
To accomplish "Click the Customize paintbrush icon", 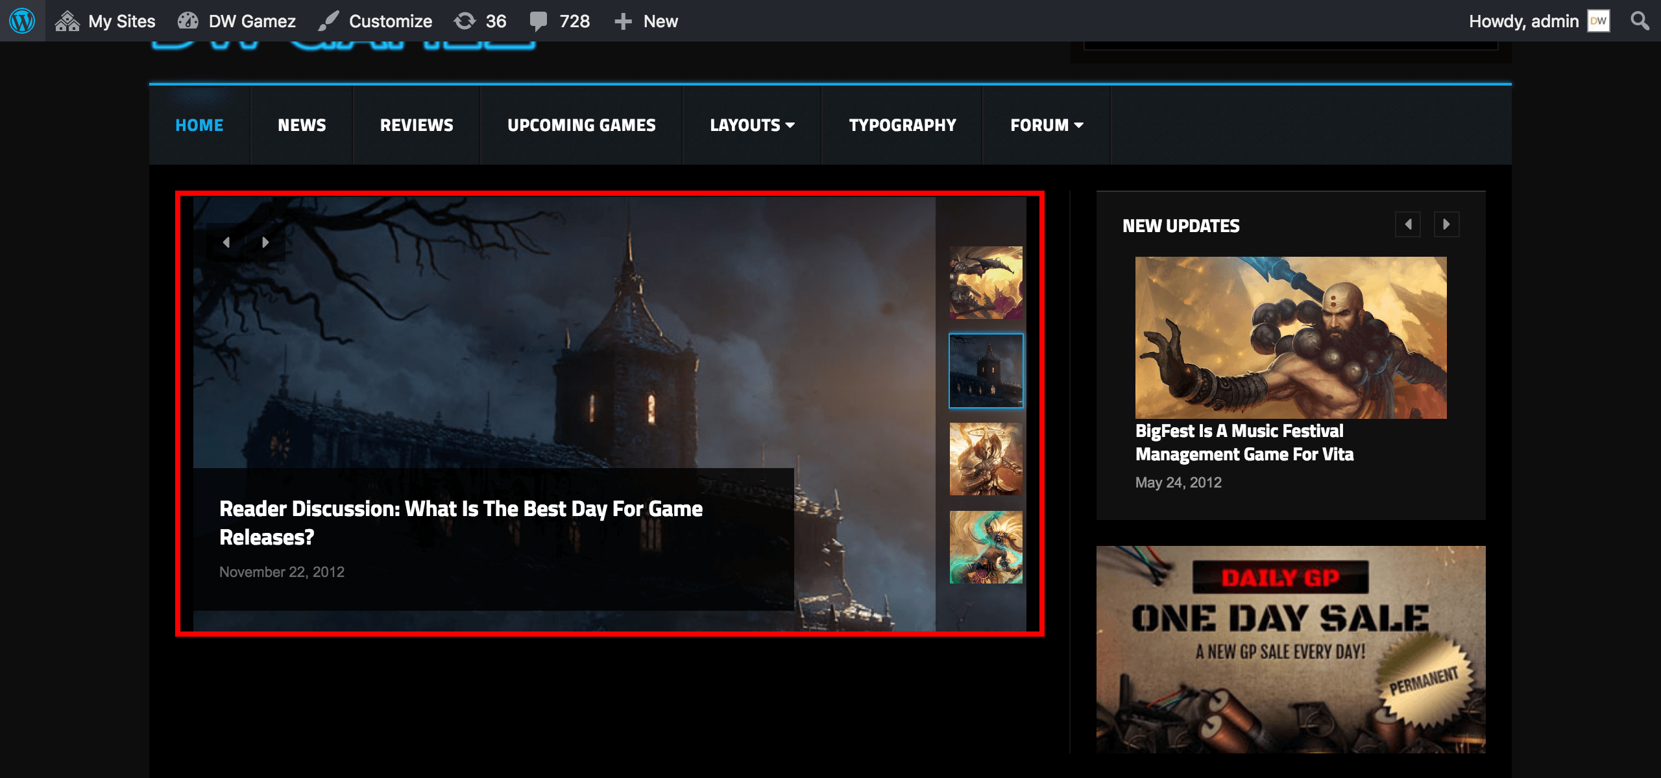I will click(328, 21).
